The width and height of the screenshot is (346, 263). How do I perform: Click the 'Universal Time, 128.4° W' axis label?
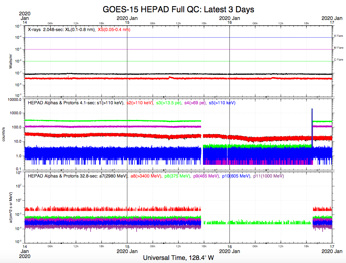[x=178, y=258]
